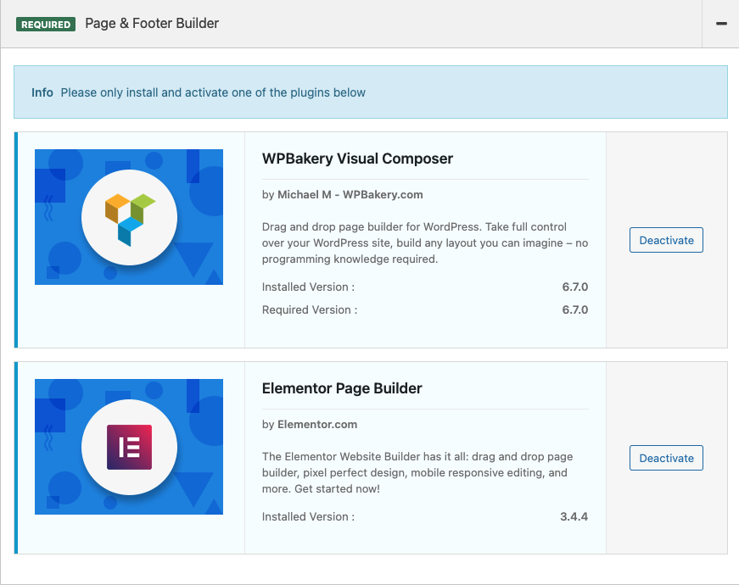Click the WPBakery cube logo icon
This screenshot has width=739, height=585.
[129, 218]
